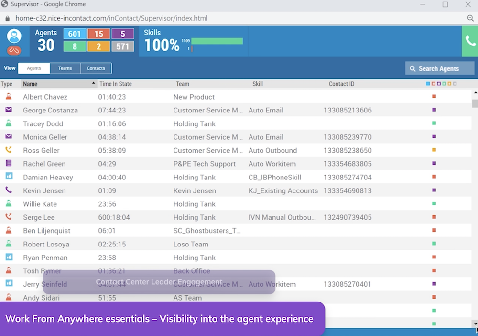Click Willie Kate's green agent icon
Image resolution: width=478 pixels, height=336 pixels.
pos(9,203)
